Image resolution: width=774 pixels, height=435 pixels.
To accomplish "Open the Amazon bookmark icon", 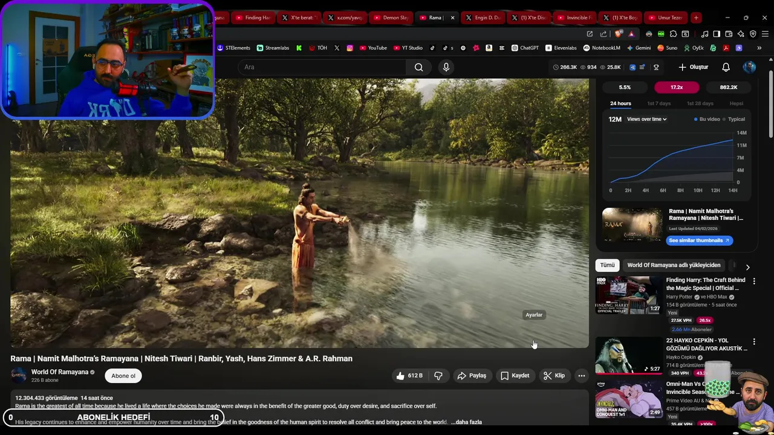I will pos(489,48).
